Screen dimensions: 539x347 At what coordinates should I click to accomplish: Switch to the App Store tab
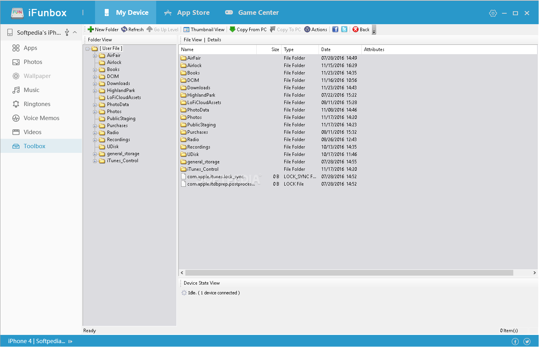tap(187, 12)
